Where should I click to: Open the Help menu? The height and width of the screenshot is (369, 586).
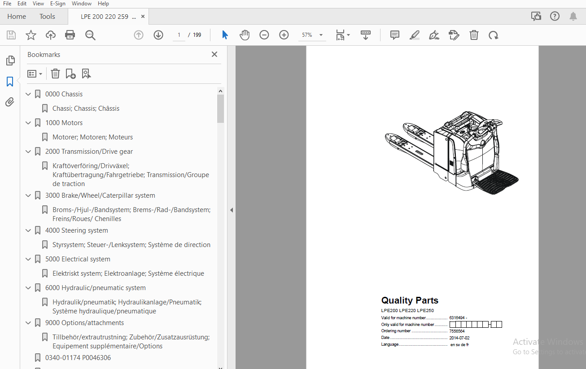pos(103,4)
